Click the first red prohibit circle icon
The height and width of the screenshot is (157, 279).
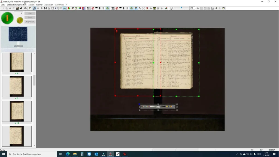pos(93,8)
